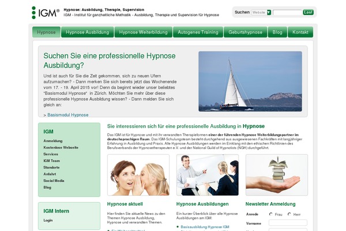346x231 pixels.
Task: Open the search scope dropdown arrow
Action: click(x=269, y=12)
